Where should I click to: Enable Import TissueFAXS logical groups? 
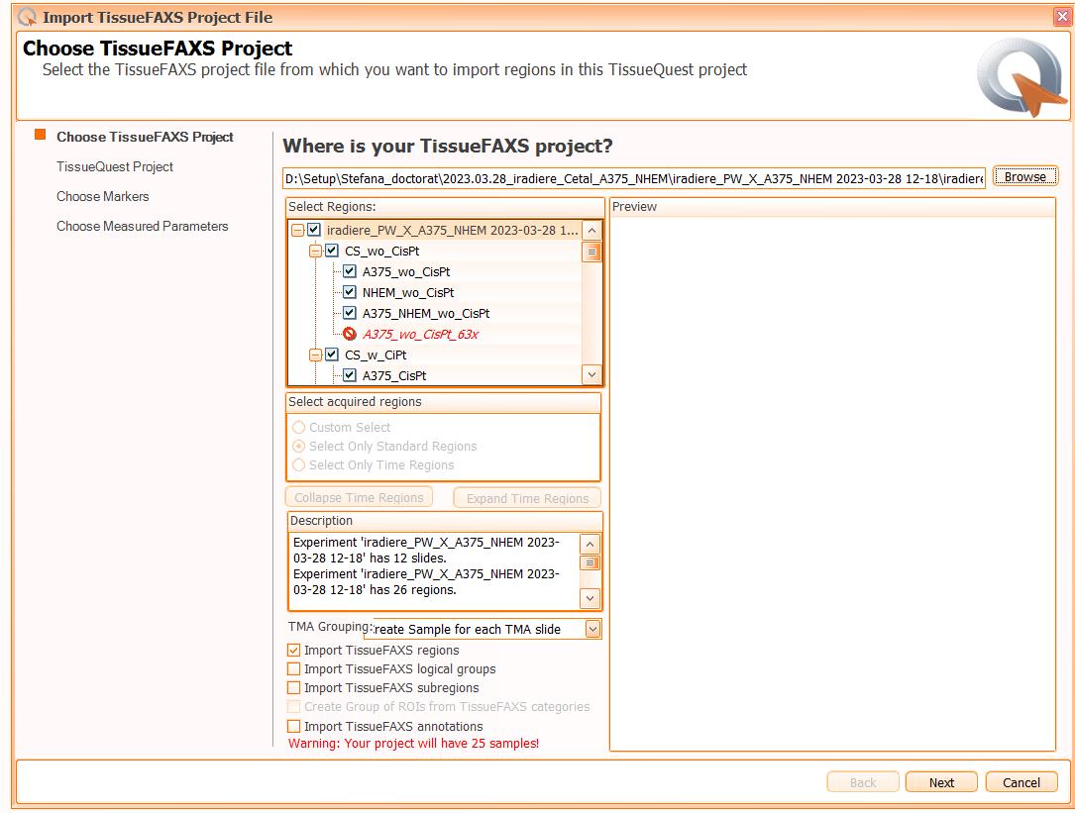pos(293,669)
